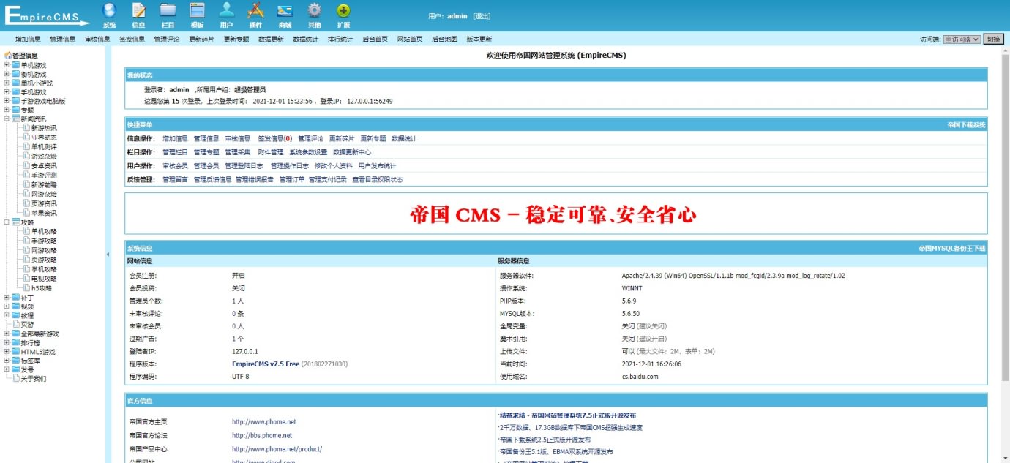The height and width of the screenshot is (463, 1010).
Task: Click the 切换 button
Action: click(x=993, y=39)
